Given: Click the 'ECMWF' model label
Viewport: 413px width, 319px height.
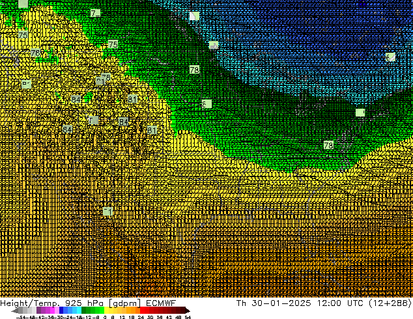Looking at the screenshot, I should coord(161,303).
